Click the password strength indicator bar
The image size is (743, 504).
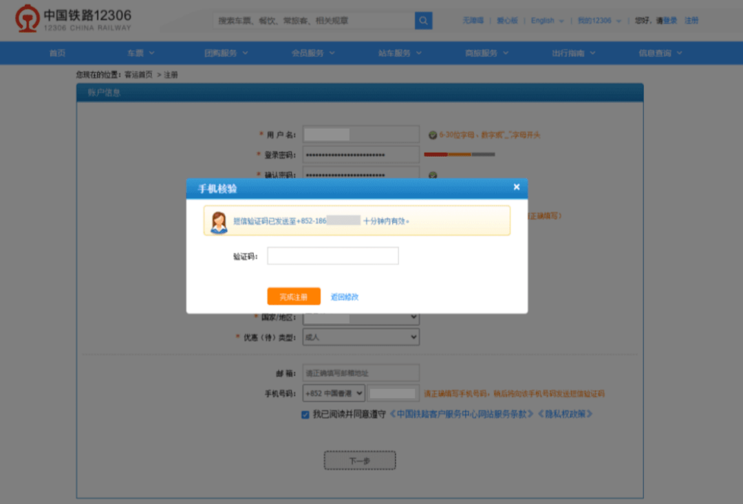pyautogui.click(x=459, y=155)
